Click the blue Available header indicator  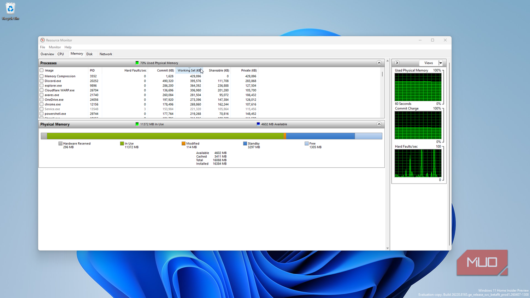point(258,124)
